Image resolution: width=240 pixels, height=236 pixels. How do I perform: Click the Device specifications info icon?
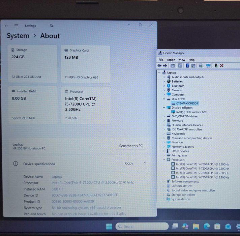[16, 164]
